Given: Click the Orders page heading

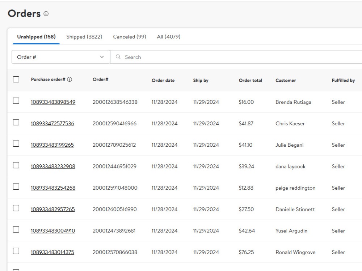Looking at the screenshot, I should pyautogui.click(x=24, y=14).
